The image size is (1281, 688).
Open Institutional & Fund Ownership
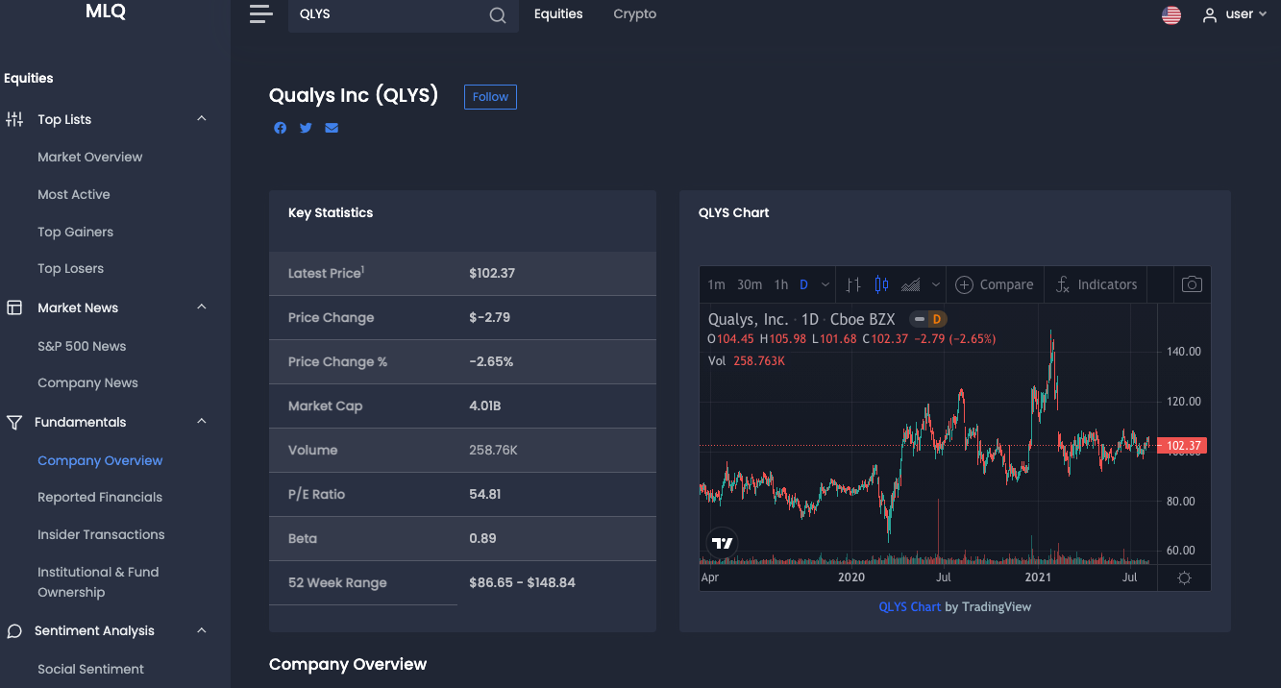coord(98,582)
